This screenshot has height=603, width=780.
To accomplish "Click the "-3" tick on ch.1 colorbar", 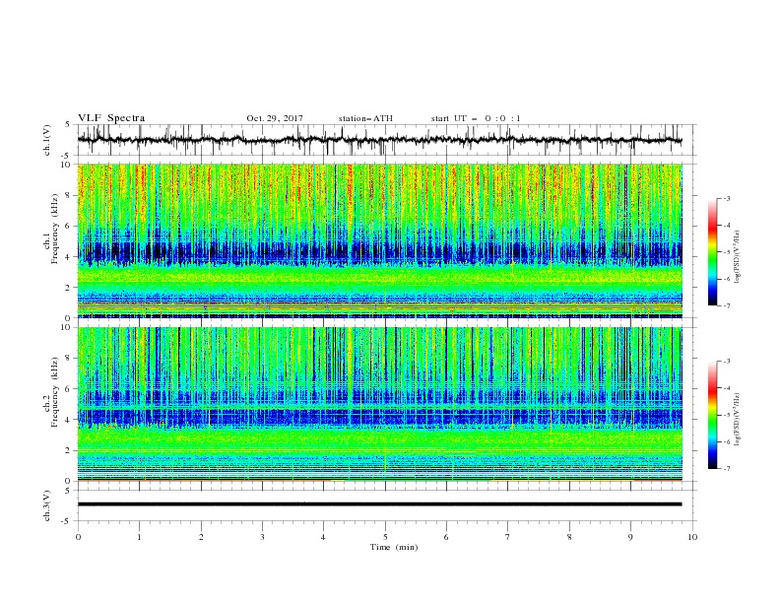I will coord(726,198).
